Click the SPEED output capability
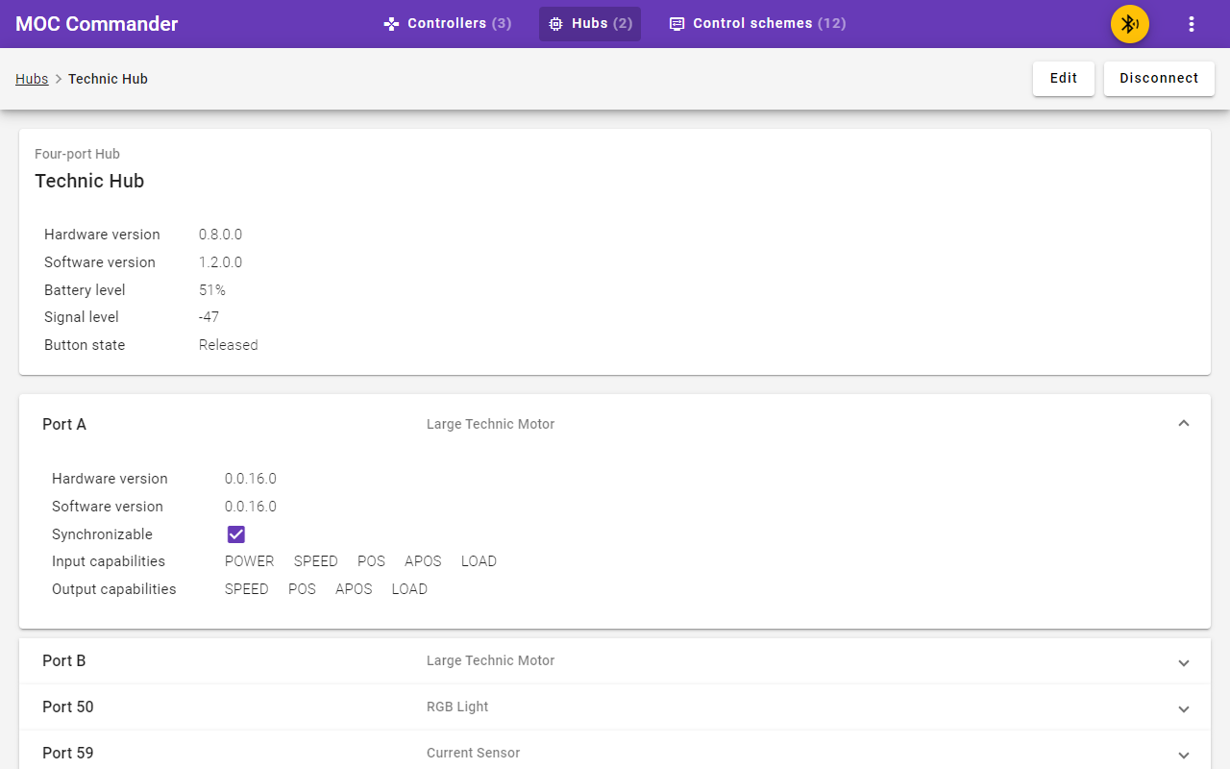1230x769 pixels. click(247, 589)
